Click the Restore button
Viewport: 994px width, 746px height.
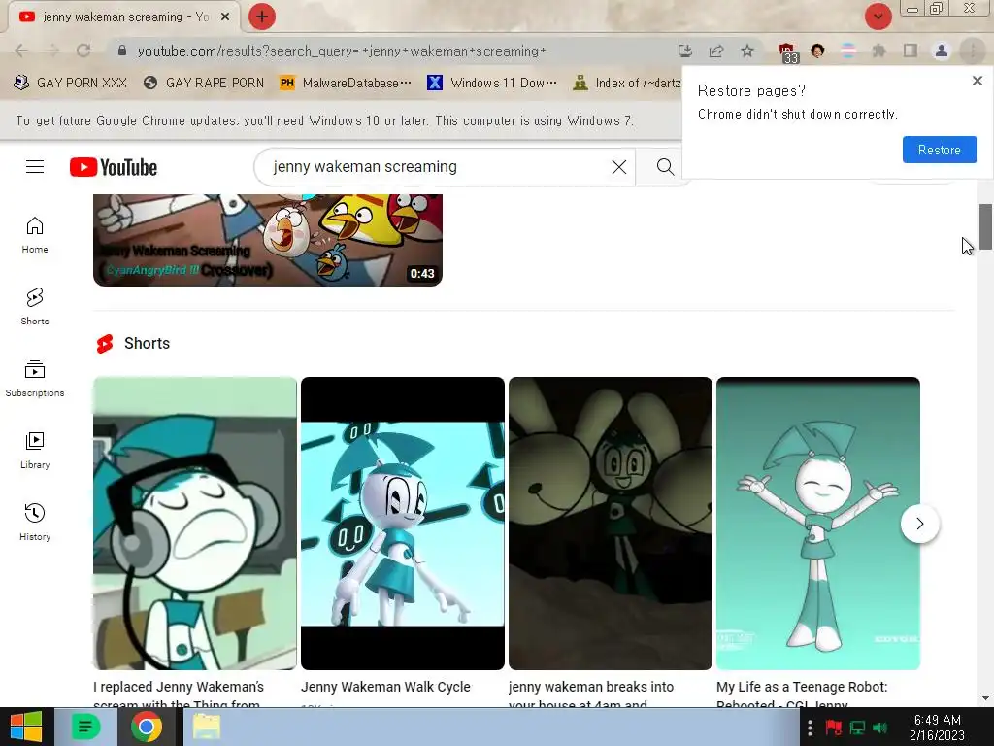(x=940, y=150)
